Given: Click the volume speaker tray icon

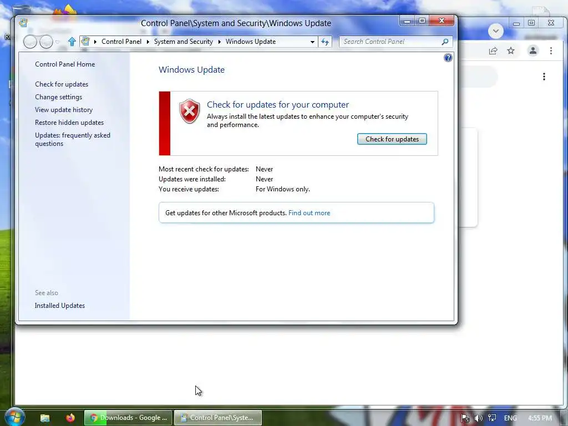Looking at the screenshot, I should (x=479, y=418).
